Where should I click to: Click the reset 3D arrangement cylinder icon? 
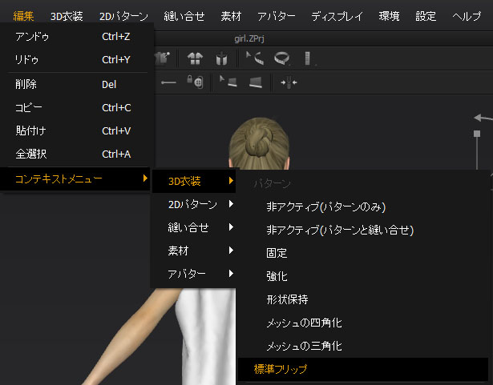tap(222, 58)
